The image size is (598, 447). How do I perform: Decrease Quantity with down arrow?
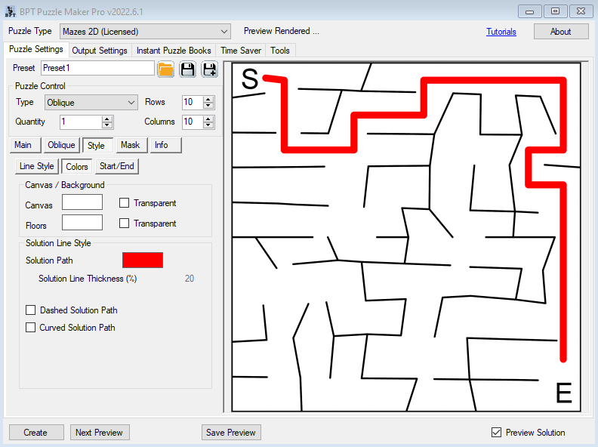coord(107,125)
